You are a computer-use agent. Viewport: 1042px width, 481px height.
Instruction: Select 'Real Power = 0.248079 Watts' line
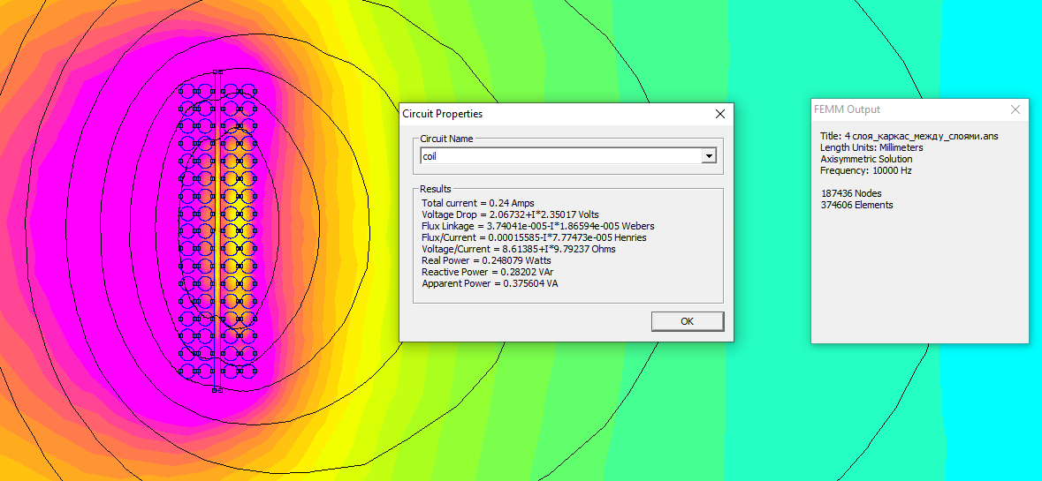click(x=486, y=260)
